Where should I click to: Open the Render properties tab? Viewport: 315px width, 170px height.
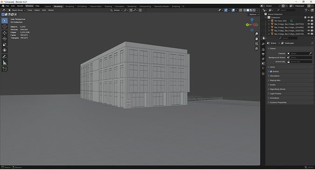coord(263,49)
